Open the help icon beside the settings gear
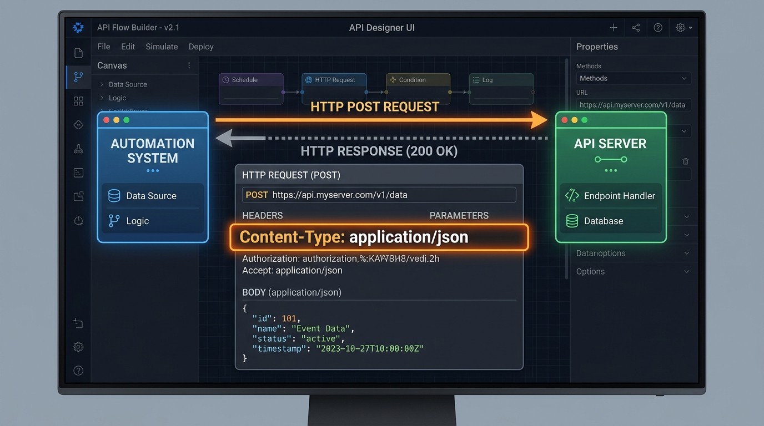The width and height of the screenshot is (764, 426). [x=658, y=27]
